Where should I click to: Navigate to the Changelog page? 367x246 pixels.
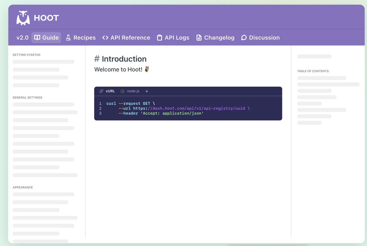tap(219, 38)
